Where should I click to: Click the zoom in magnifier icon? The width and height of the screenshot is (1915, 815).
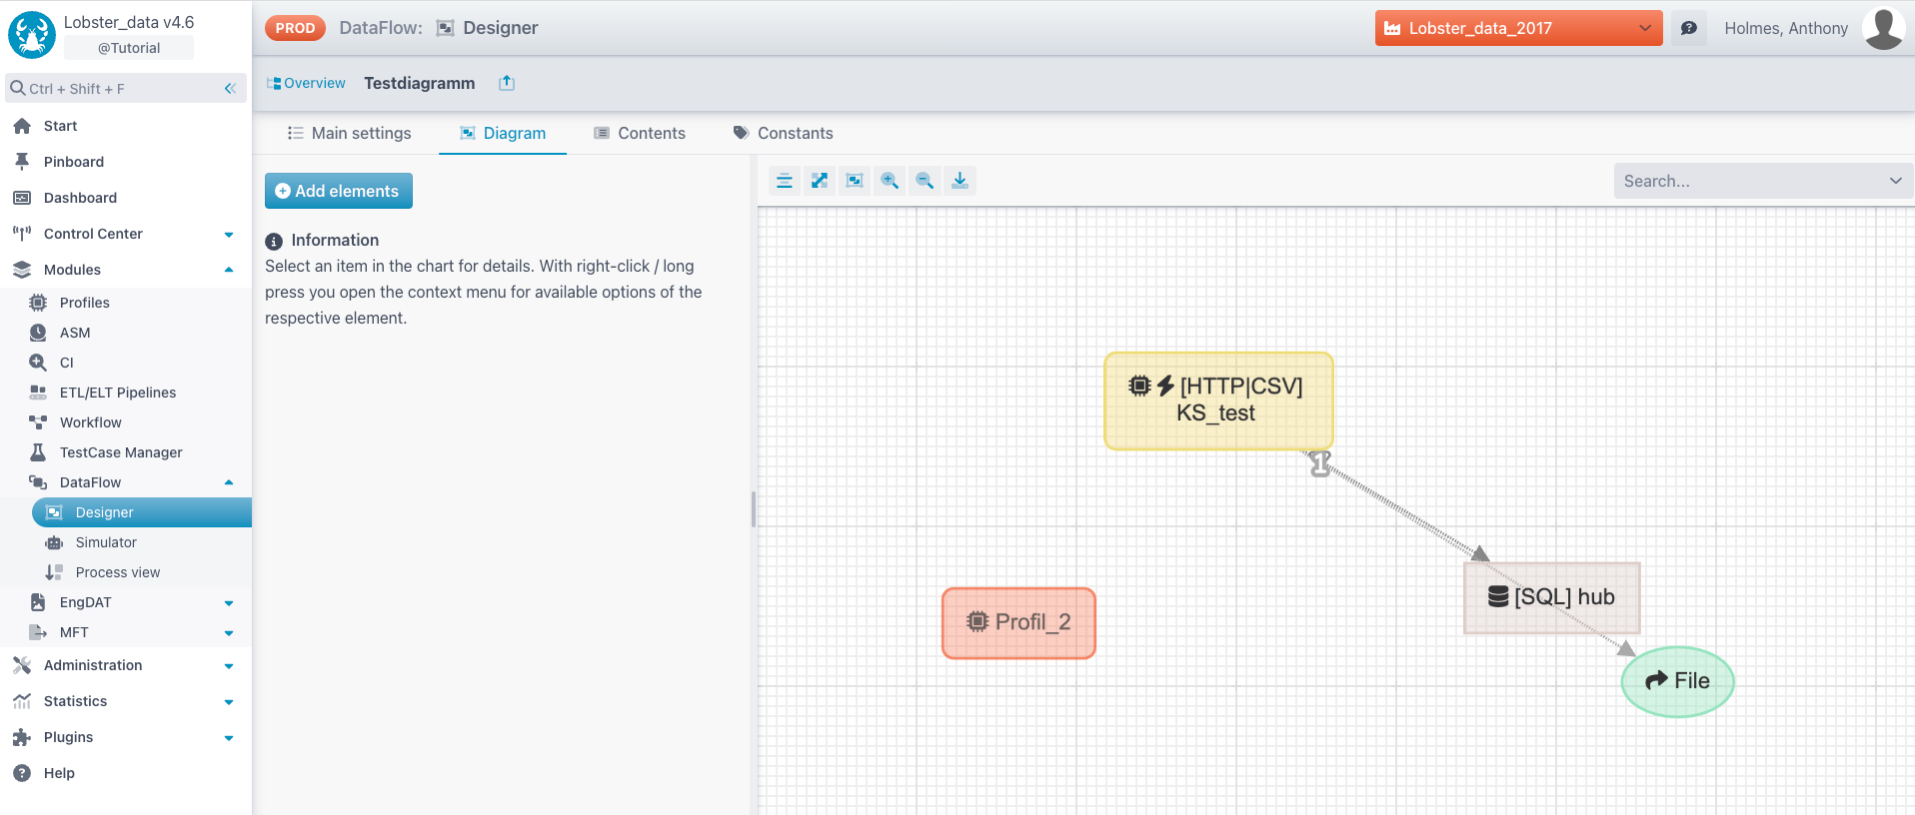pyautogui.click(x=889, y=181)
